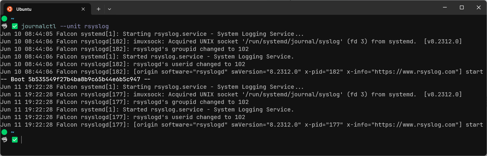The image size is (487, 156).
Task: Click the Boot 5b535549f27b separator line
Action: (76, 79)
